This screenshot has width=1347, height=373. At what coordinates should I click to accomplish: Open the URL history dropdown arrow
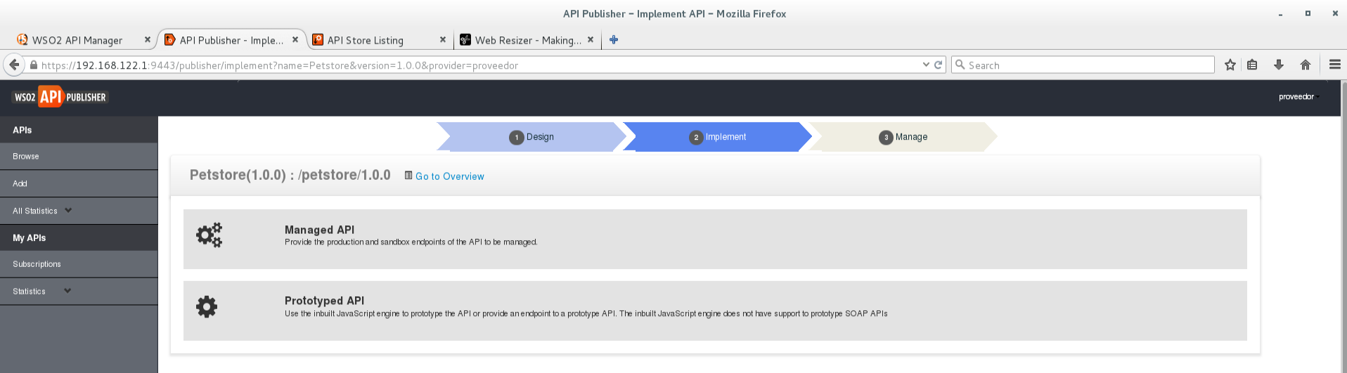point(926,65)
